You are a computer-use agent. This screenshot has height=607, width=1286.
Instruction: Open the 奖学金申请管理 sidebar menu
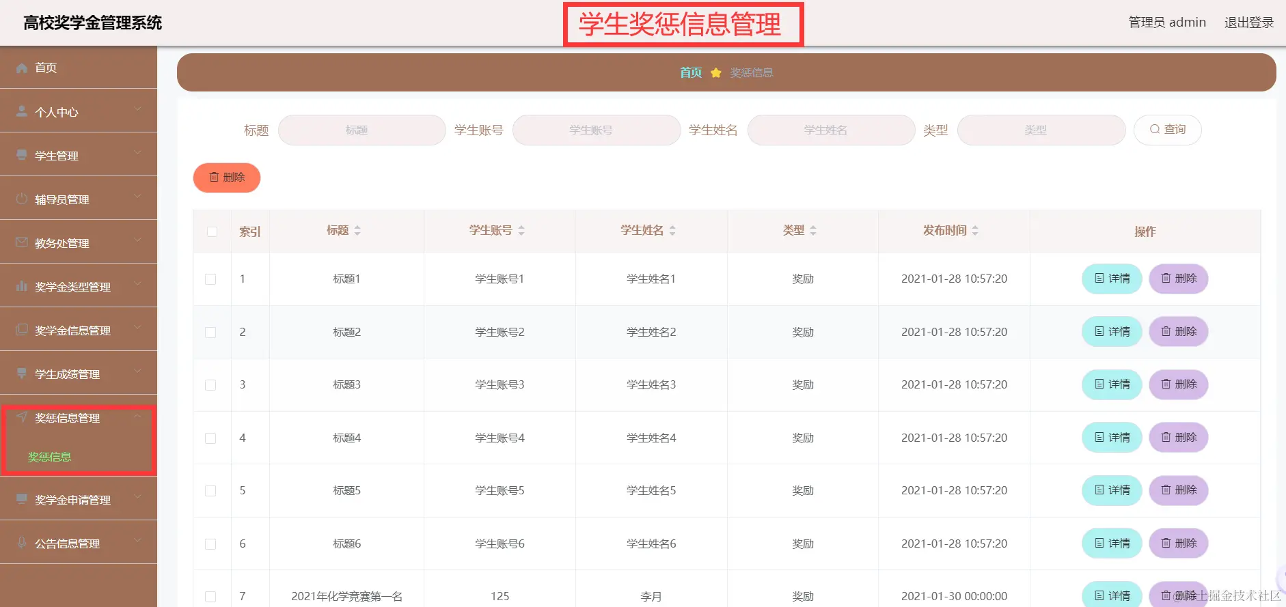pyautogui.click(x=79, y=499)
